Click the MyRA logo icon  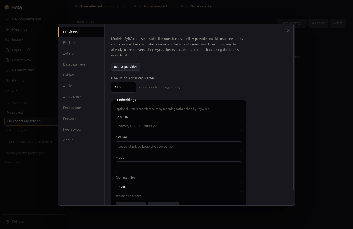pyautogui.click(x=7, y=7)
